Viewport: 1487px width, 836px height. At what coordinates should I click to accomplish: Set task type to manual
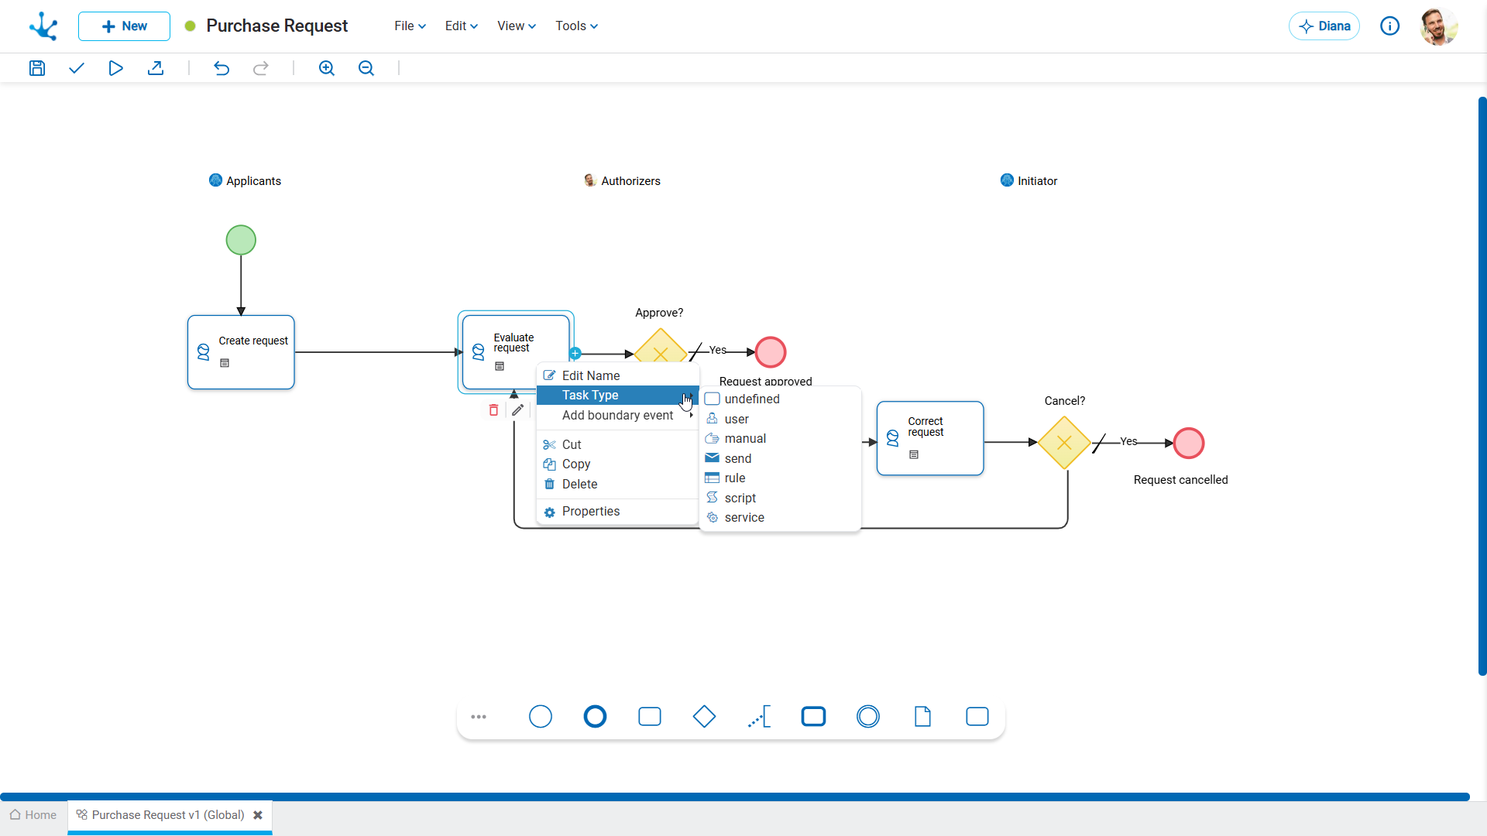pyautogui.click(x=781, y=439)
